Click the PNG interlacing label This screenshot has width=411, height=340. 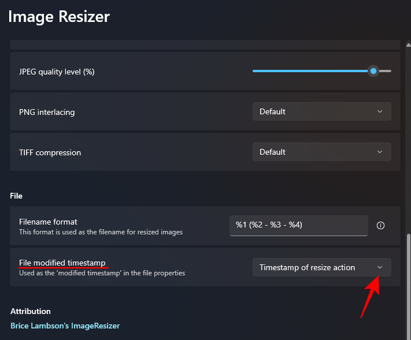47,112
